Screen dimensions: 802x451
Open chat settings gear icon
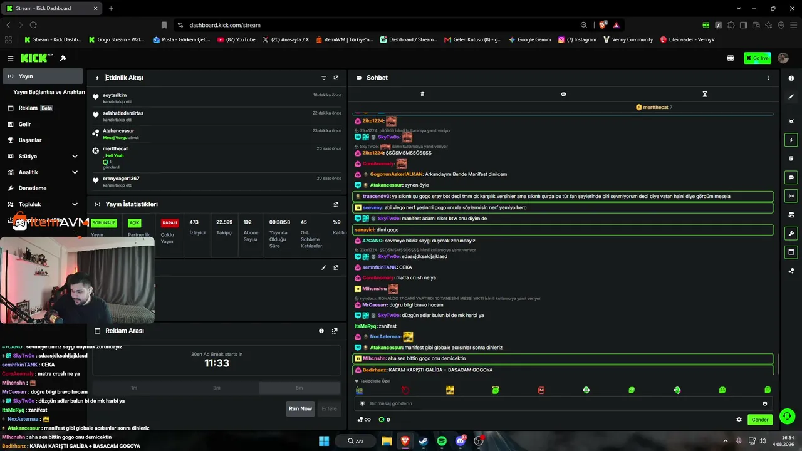coord(739,420)
